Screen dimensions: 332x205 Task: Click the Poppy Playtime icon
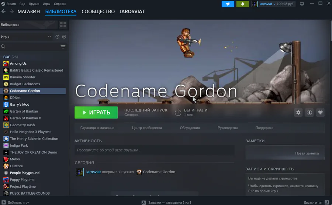click(x=6, y=180)
